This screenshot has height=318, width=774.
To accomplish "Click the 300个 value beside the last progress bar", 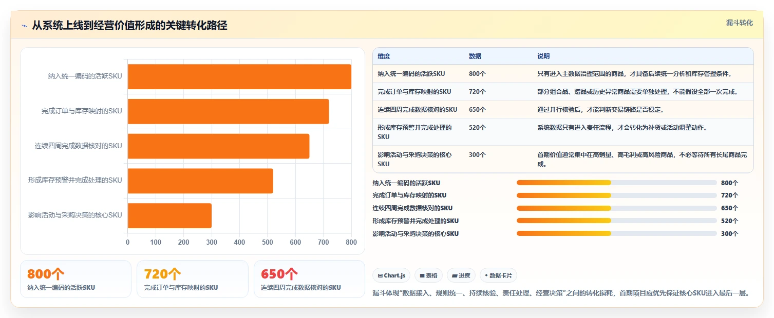I will pyautogui.click(x=729, y=233).
